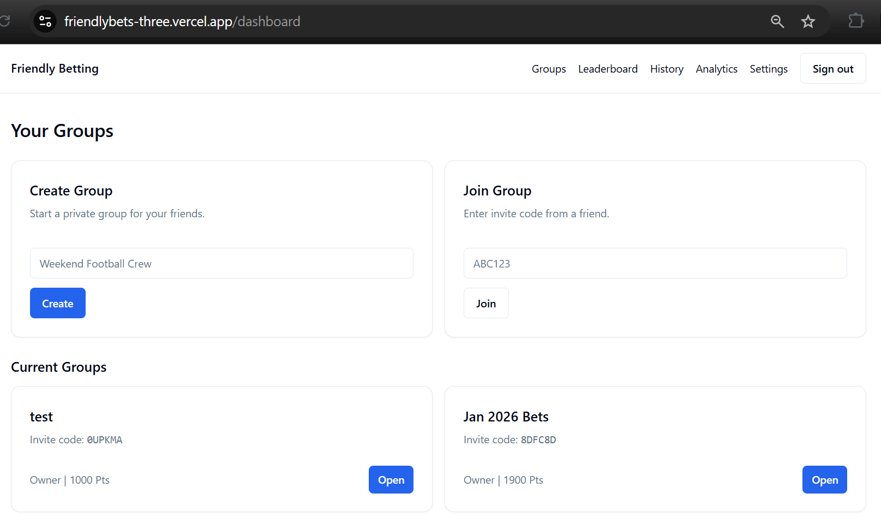Focus the invite code input field
This screenshot has width=881, height=517.
pyautogui.click(x=655, y=264)
